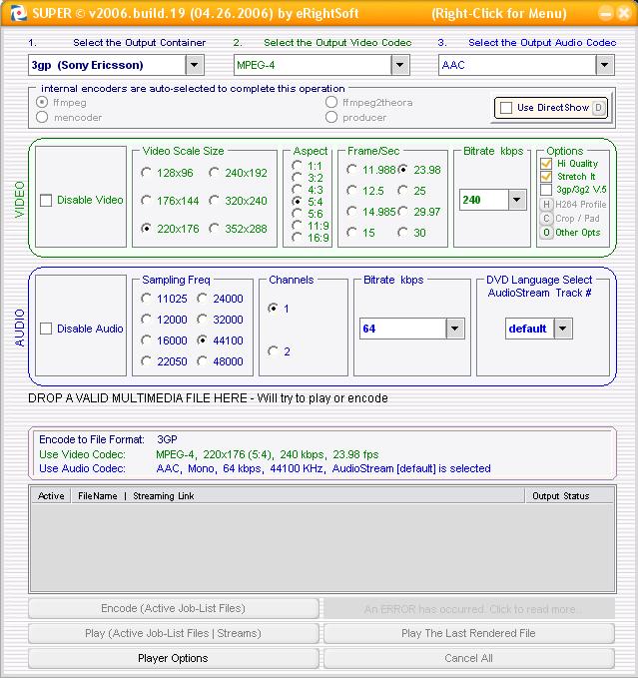This screenshot has height=678, width=638.
Task: Click the DROP A VALID MULTIMEDIA FILE area
Action: (x=208, y=398)
